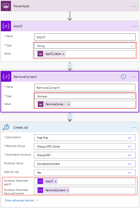140x208 pixels.
Task: Click the RemoveConsent variable step icon
Action: pos(6,77)
